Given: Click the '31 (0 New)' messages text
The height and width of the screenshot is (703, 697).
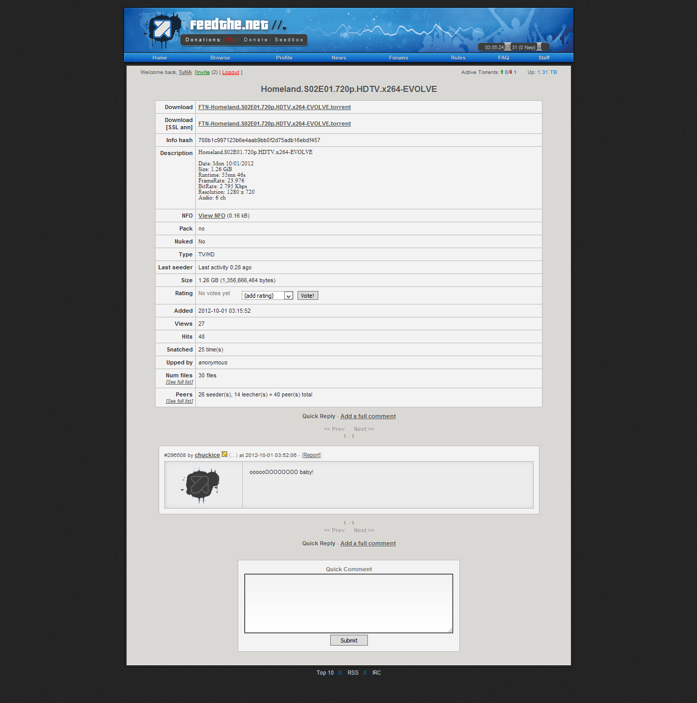Looking at the screenshot, I should click(x=523, y=47).
